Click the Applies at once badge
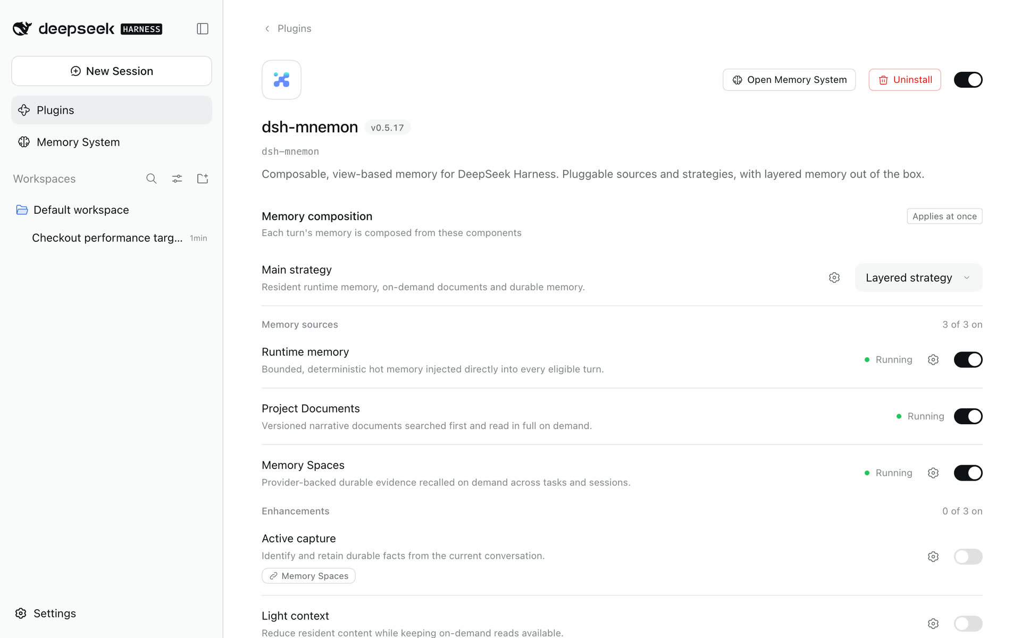The width and height of the screenshot is (1021, 638). click(x=944, y=216)
